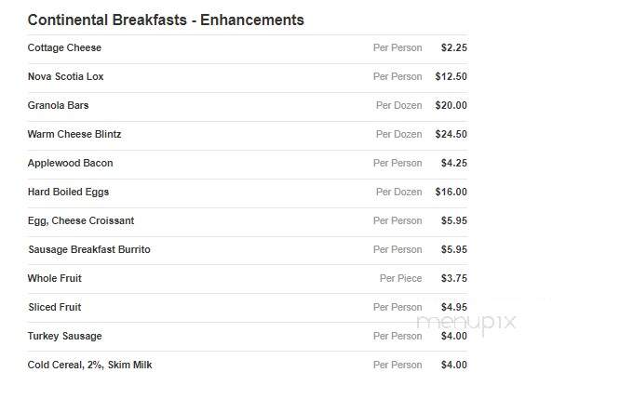Click the Nova Scotia Lox item
Viewport: 633px width, 399px height.
[65, 76]
